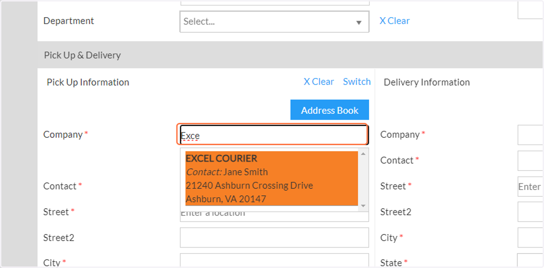Click the 21240 Ashburn Crossing Drive line
This screenshot has width=544, height=268.
point(249,185)
